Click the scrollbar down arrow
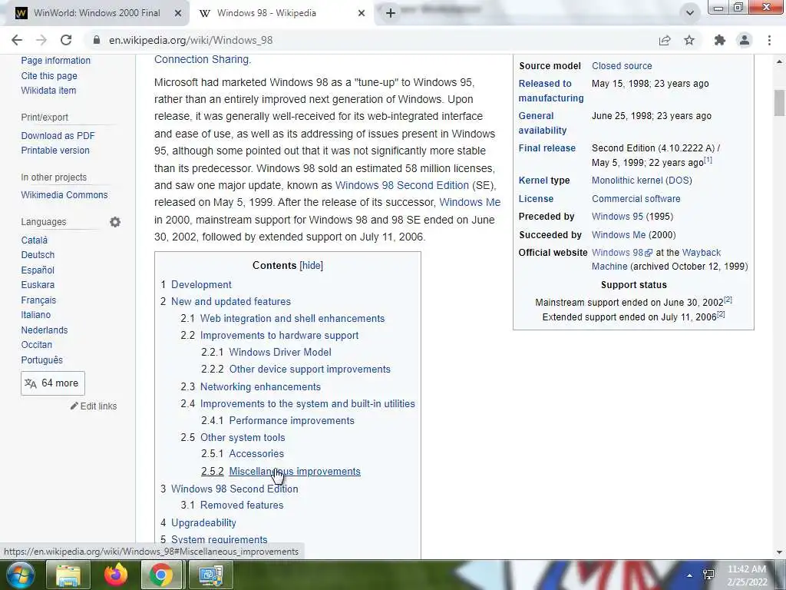The width and height of the screenshot is (786, 590). pyautogui.click(x=779, y=552)
